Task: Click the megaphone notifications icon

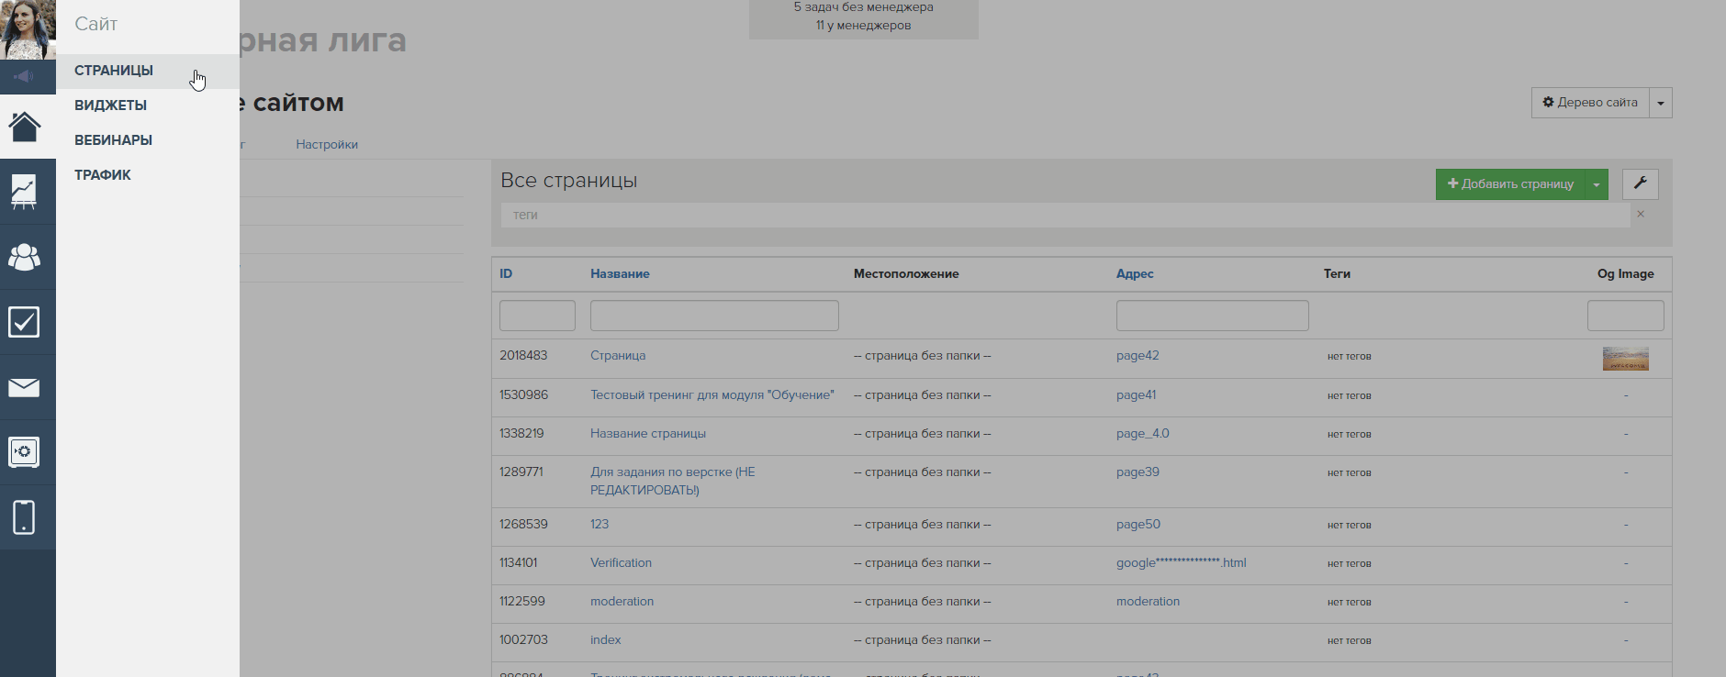Action: point(25,77)
